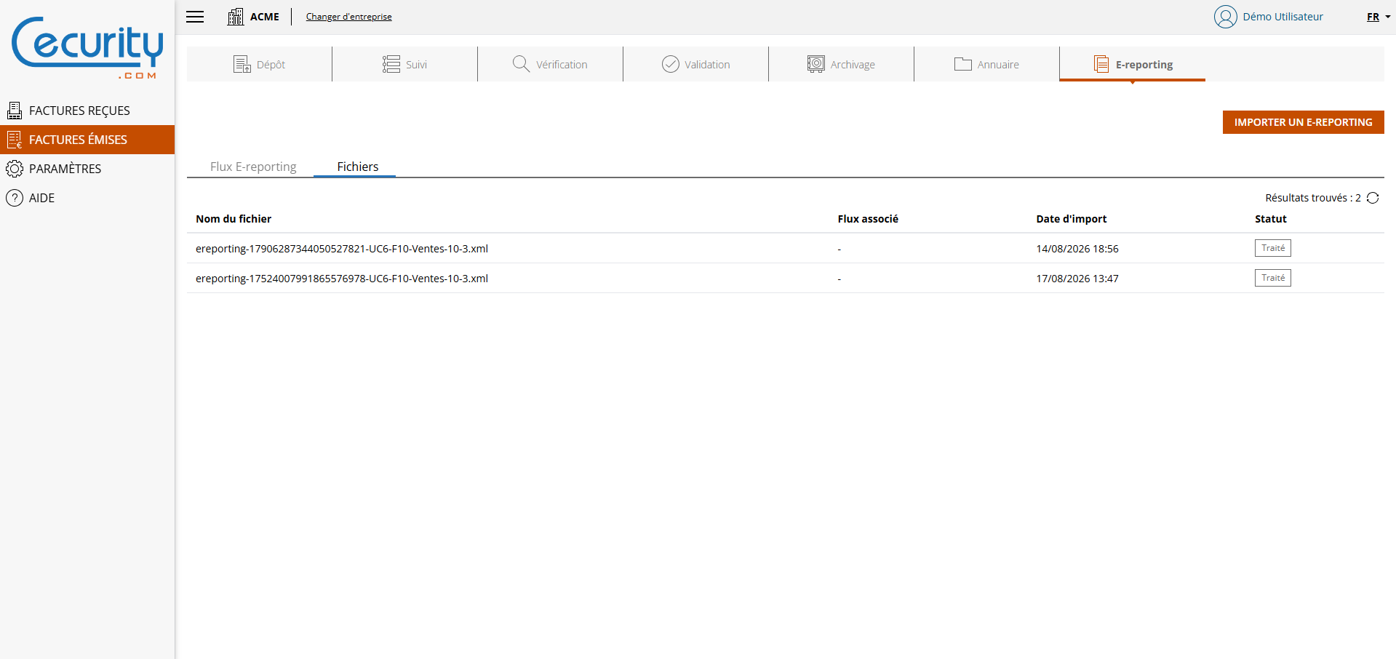Open the hamburger menu icon

click(x=195, y=17)
